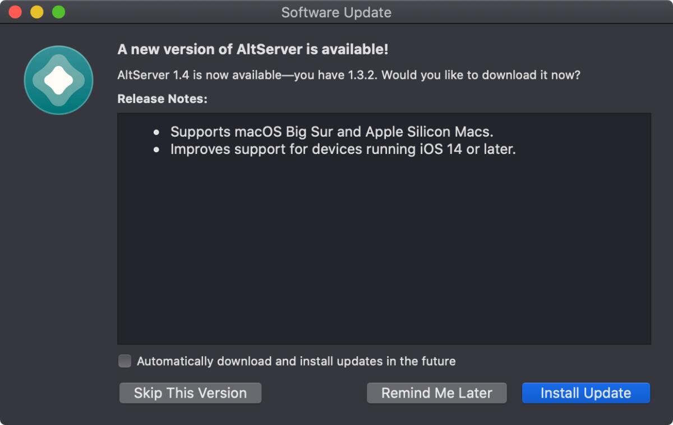The height and width of the screenshot is (425, 673).
Task: Click the yellow minimize button
Action: point(37,10)
